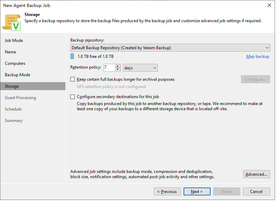Click the blue repository storage disk icon

click(x=72, y=56)
